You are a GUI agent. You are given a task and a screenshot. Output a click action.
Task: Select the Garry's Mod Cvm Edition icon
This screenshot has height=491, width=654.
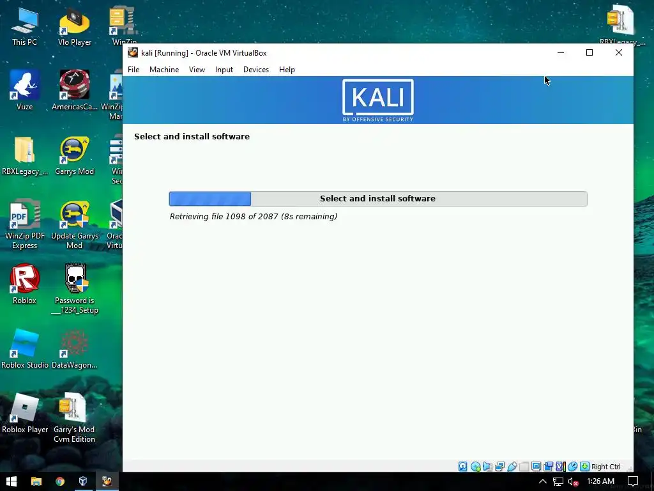(74, 417)
